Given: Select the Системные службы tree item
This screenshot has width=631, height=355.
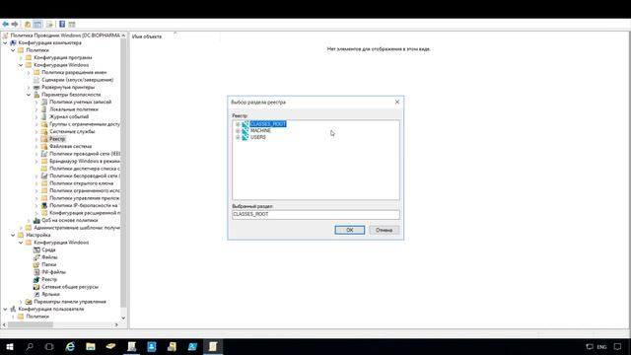Looking at the screenshot, I should [72, 131].
